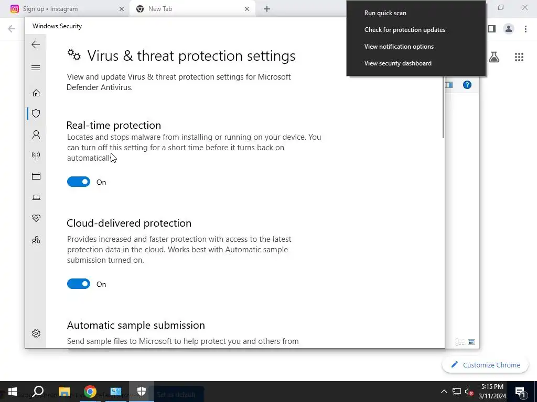Click the network status tray icon
537x402 pixels.
(x=457, y=392)
